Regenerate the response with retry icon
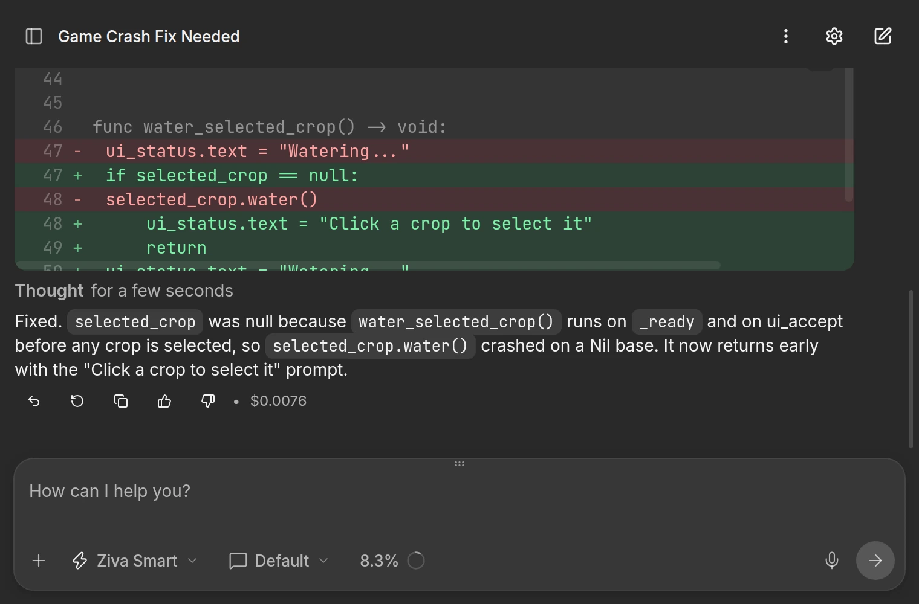919x604 pixels. pyautogui.click(x=77, y=401)
